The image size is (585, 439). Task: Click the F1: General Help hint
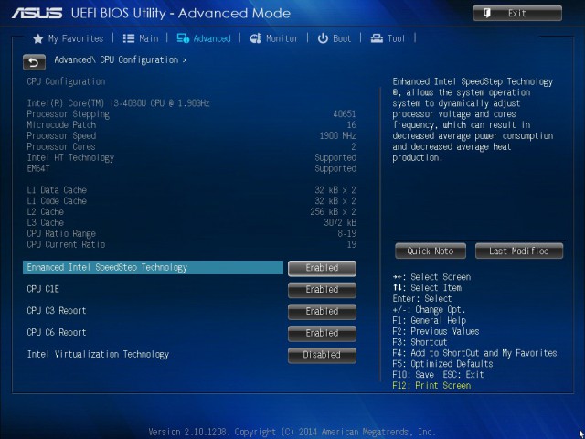point(430,321)
